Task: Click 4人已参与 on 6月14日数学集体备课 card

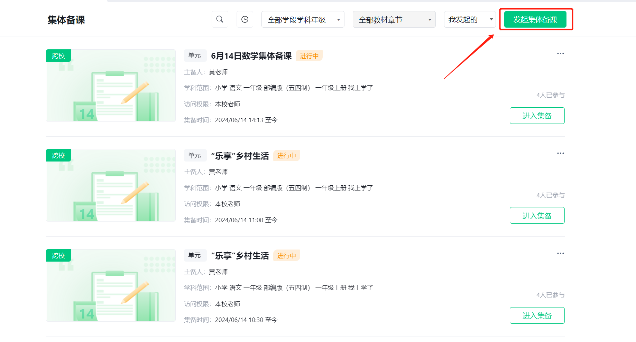Action: (550, 95)
